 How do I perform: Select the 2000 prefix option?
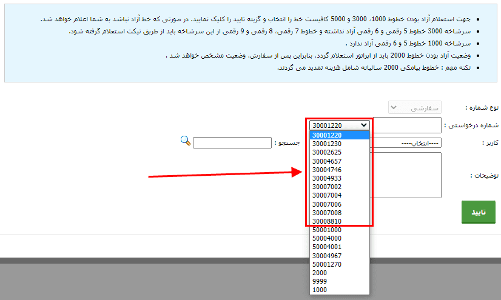[x=340, y=273]
